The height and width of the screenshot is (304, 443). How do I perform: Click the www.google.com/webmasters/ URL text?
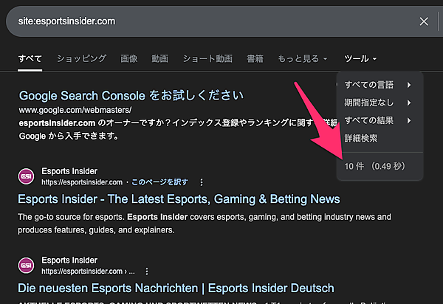[75, 110]
